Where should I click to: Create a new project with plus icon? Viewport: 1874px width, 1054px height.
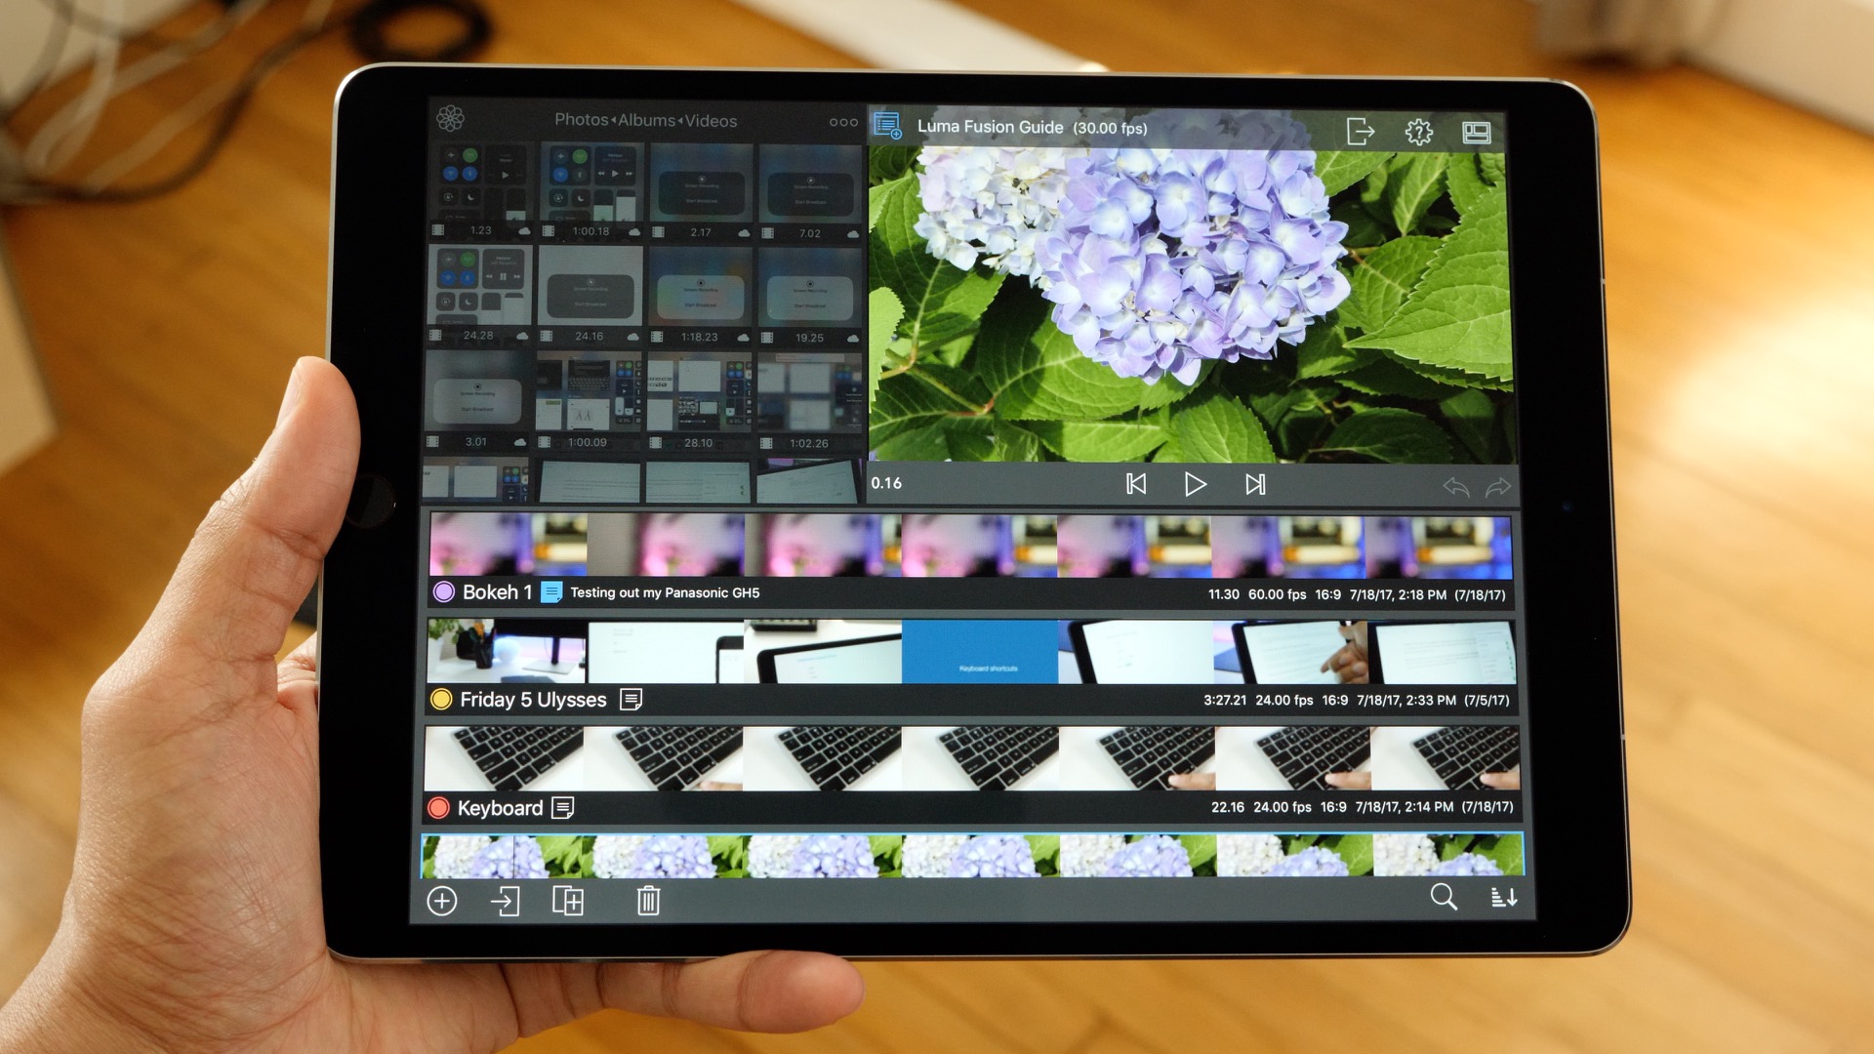pos(442,901)
